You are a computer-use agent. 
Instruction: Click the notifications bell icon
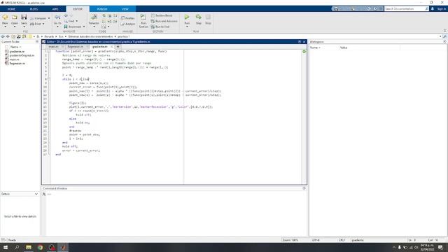pos(433,9)
